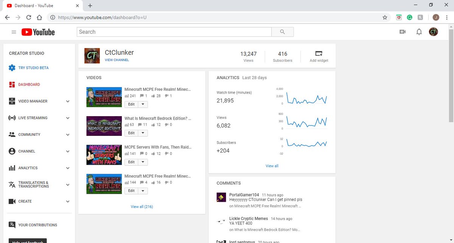The image size is (454, 243).
Task: Click the Watch time line chart
Action: coord(307,98)
